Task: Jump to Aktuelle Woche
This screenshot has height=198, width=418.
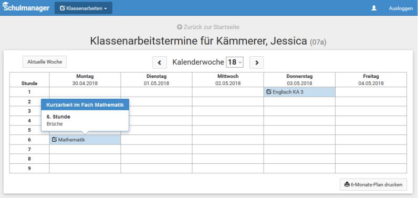Action: click(45, 61)
